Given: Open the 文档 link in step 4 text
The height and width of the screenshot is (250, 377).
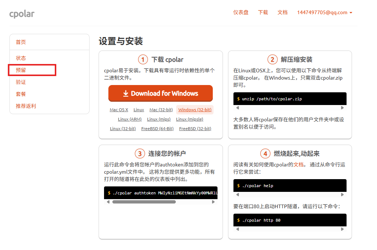Looking at the screenshot, I should click(x=298, y=164).
